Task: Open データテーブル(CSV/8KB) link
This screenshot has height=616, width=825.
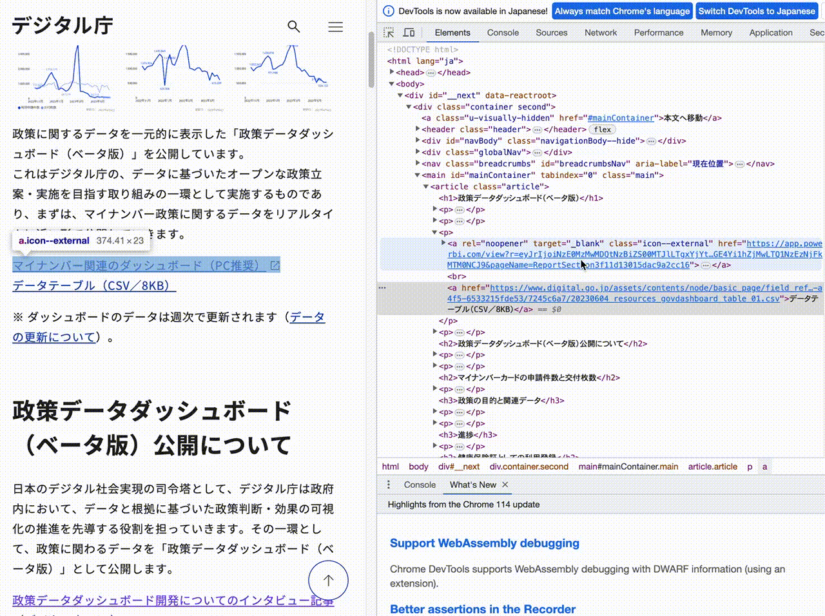Action: coord(94,285)
